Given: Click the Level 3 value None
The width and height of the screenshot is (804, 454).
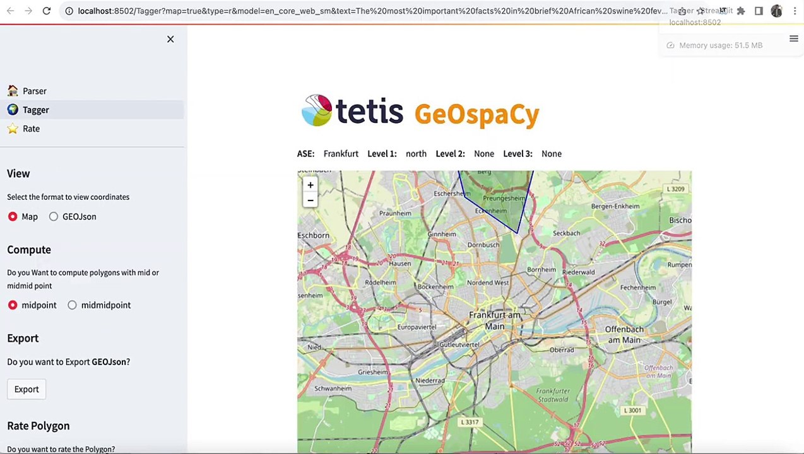Looking at the screenshot, I should [x=552, y=154].
